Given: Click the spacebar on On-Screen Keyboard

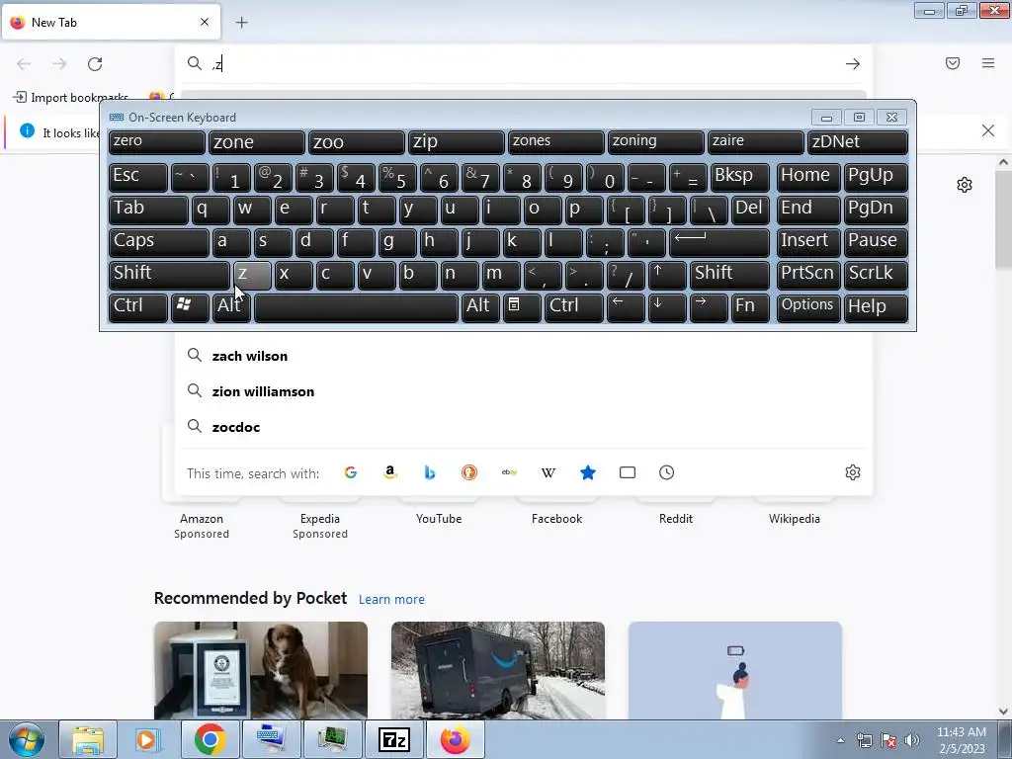Looking at the screenshot, I should (x=356, y=306).
